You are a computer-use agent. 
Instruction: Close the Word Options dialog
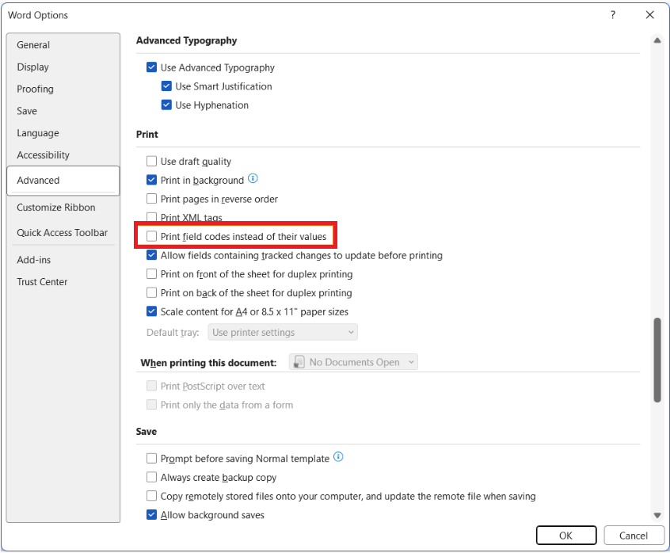(650, 15)
